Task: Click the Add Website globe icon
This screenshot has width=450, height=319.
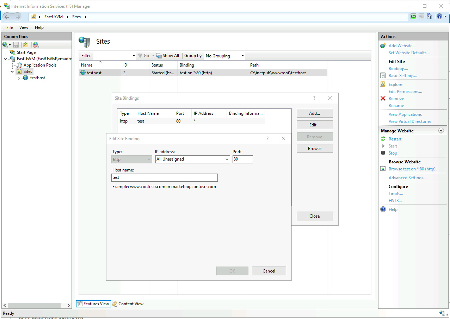Action: [383, 46]
